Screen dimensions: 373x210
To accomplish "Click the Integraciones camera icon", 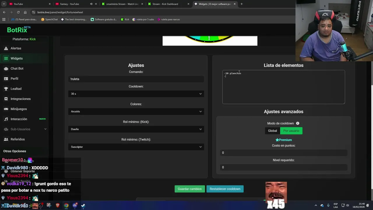I will click(6, 99).
